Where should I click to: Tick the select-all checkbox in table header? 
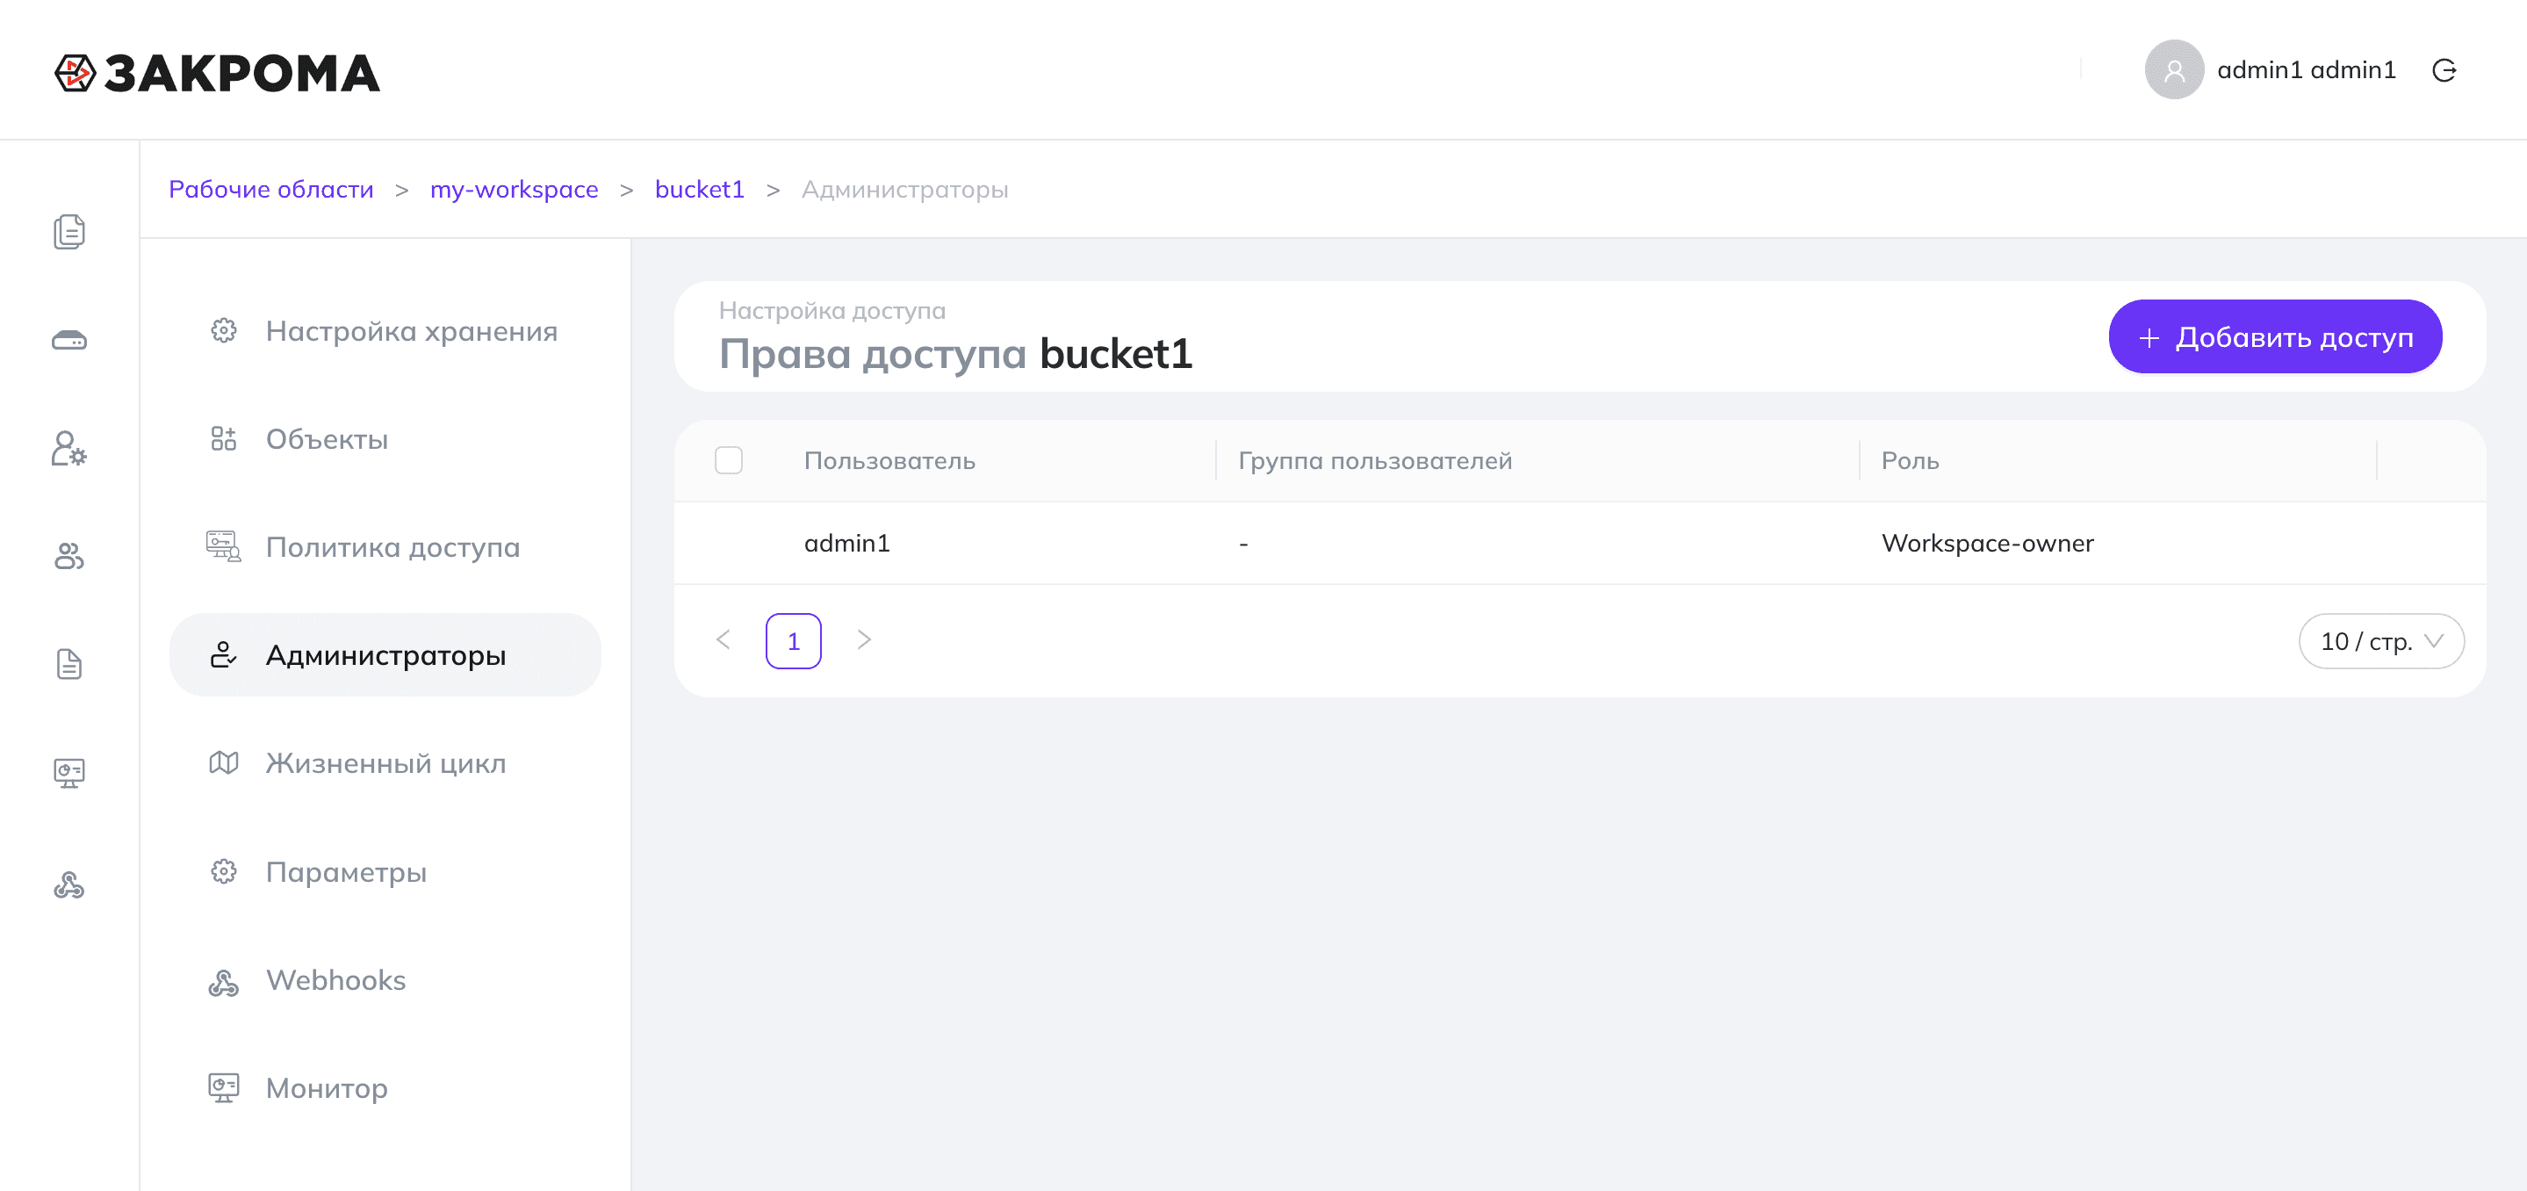(x=729, y=460)
